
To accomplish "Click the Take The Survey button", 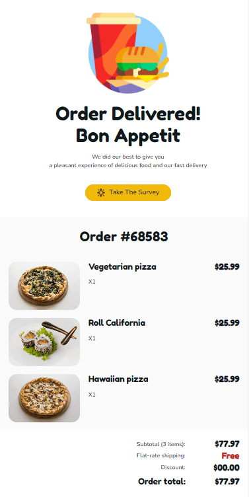I will [128, 192].
